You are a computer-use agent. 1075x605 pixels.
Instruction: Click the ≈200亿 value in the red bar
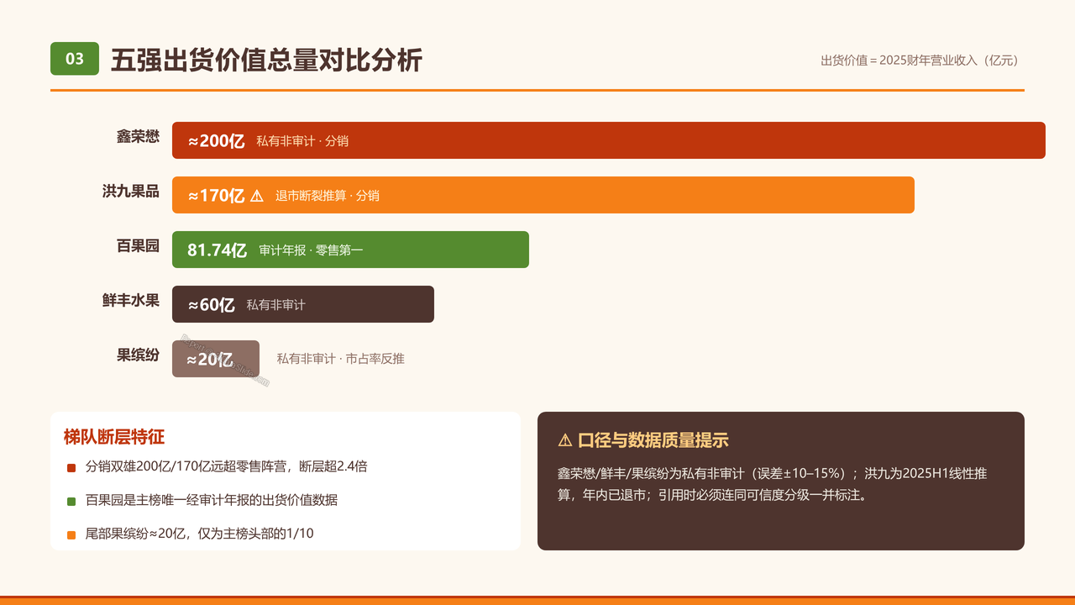point(216,141)
